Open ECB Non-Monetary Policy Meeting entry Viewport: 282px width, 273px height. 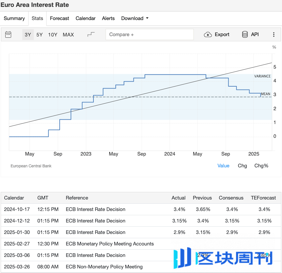click(104, 267)
